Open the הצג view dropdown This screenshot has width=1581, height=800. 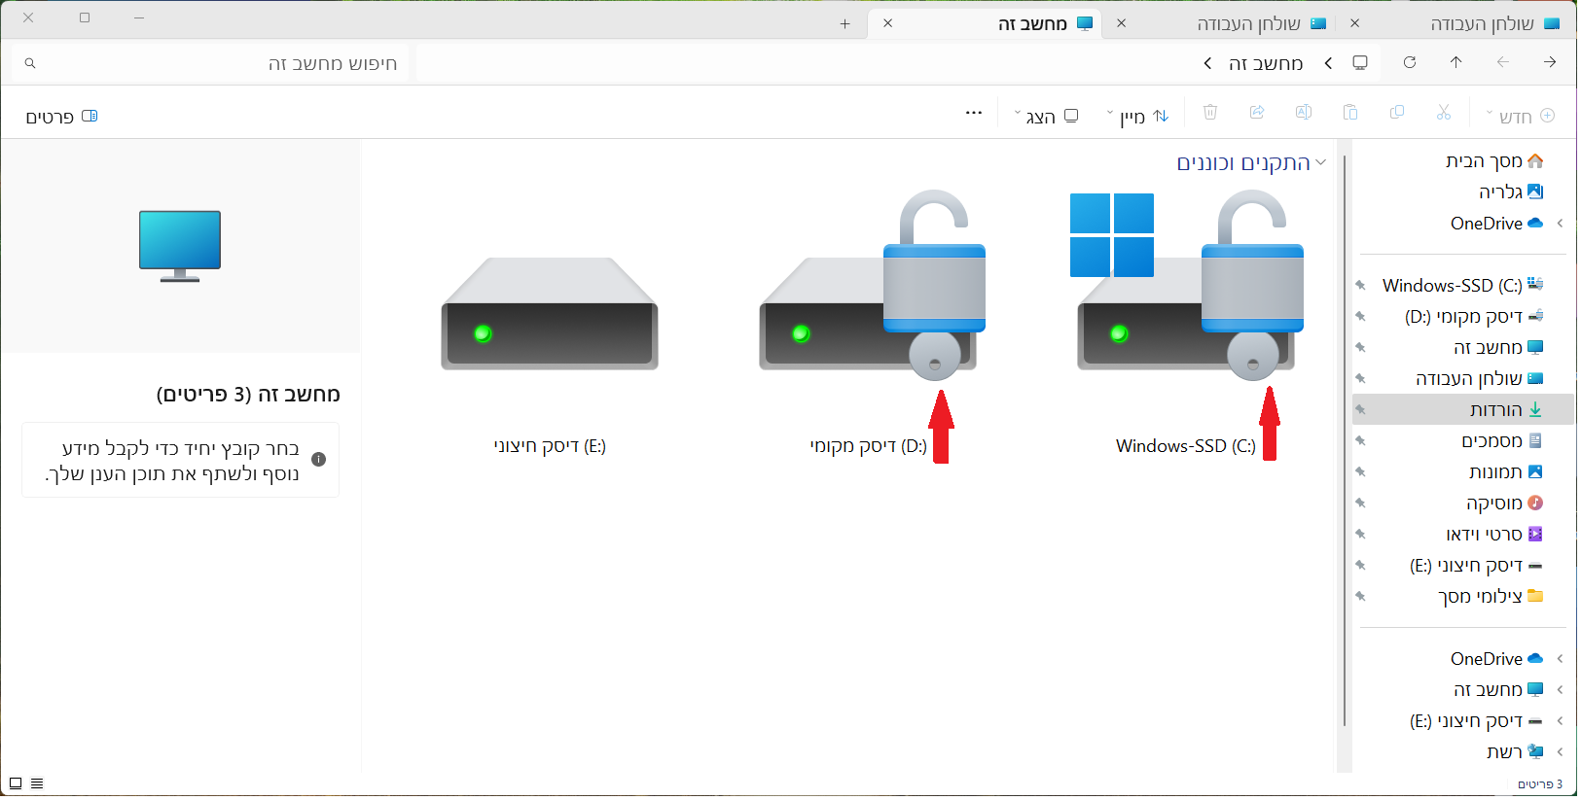(1047, 116)
